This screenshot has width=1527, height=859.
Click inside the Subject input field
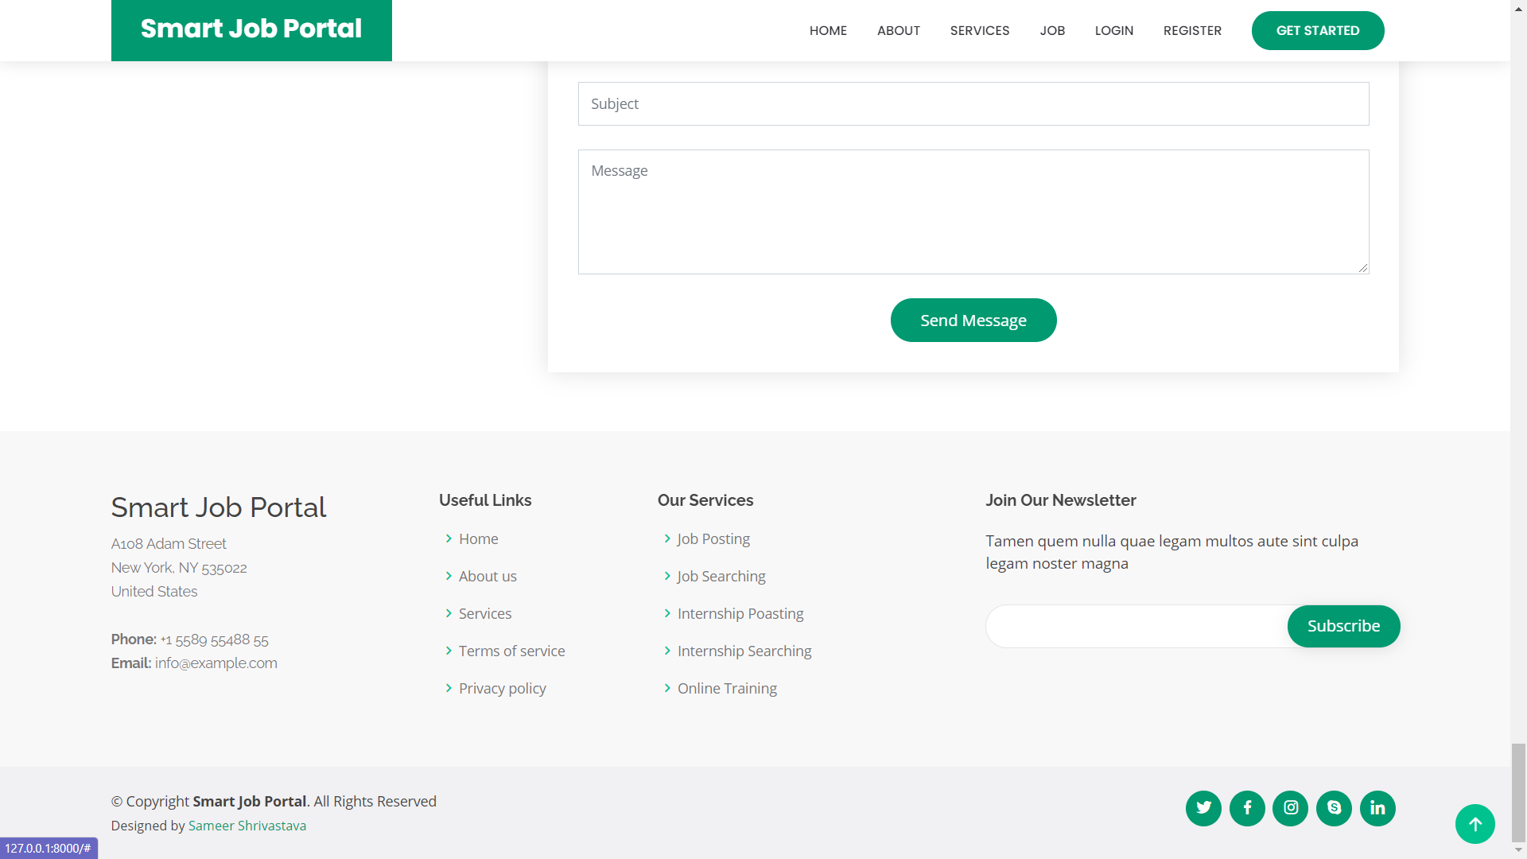(973, 103)
